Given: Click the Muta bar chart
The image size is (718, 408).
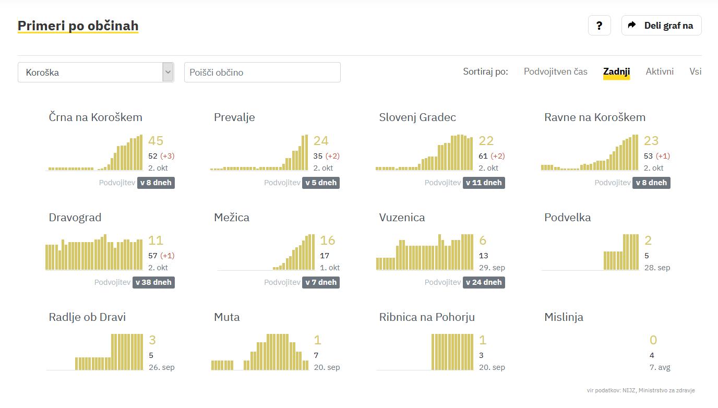Looking at the screenshot, I should [259, 352].
